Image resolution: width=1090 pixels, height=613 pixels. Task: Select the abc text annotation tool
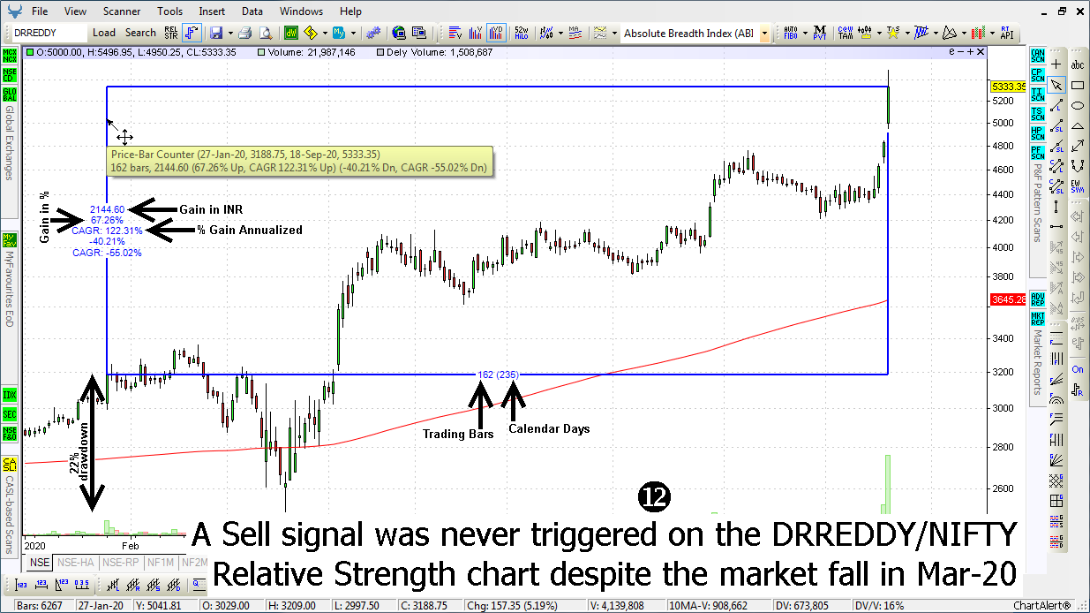1078,64
